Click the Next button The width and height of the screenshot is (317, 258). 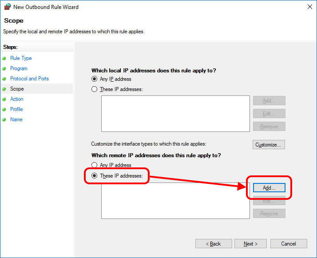(250, 244)
